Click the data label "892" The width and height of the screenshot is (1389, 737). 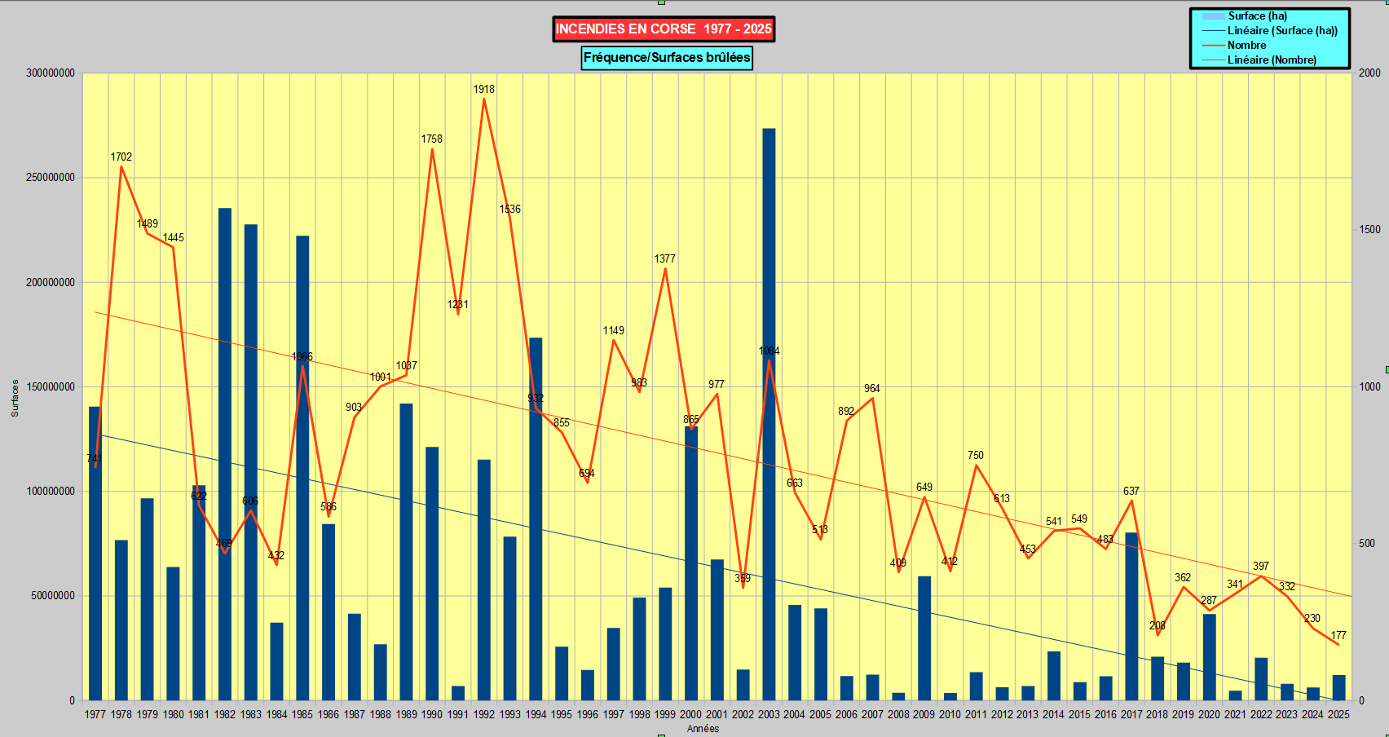pyautogui.click(x=846, y=411)
